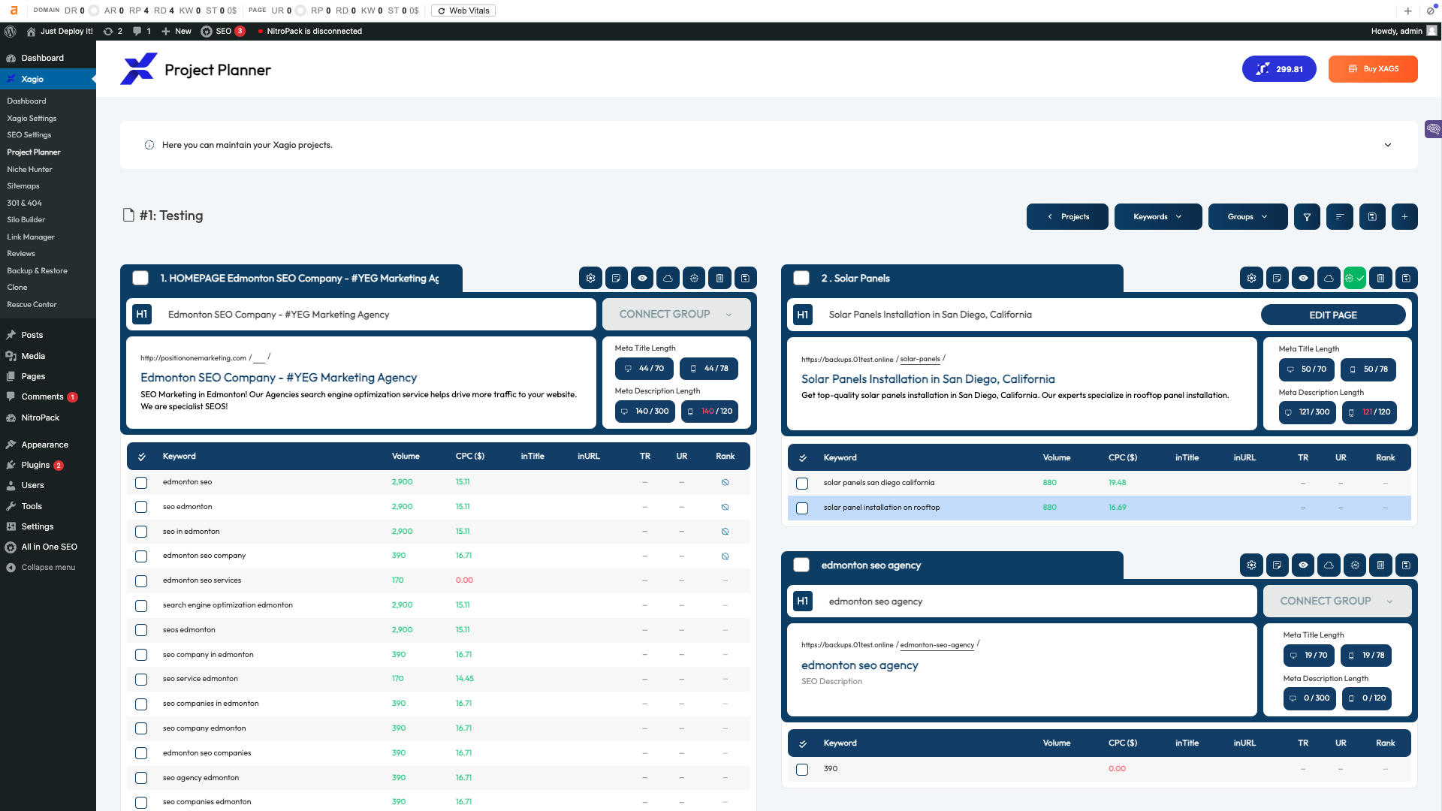Select all keywords in HOMEPAGE Edmonton table
This screenshot has width=1442, height=811.
coord(141,457)
